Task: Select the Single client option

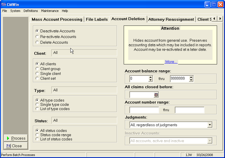Action: [37, 73]
